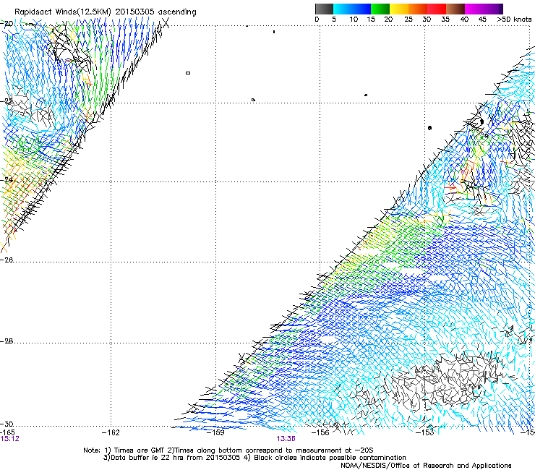This screenshot has height=470, width=535.
Task: Click the magenta 40-45 knots legend swatch
Action: tap(474, 9)
